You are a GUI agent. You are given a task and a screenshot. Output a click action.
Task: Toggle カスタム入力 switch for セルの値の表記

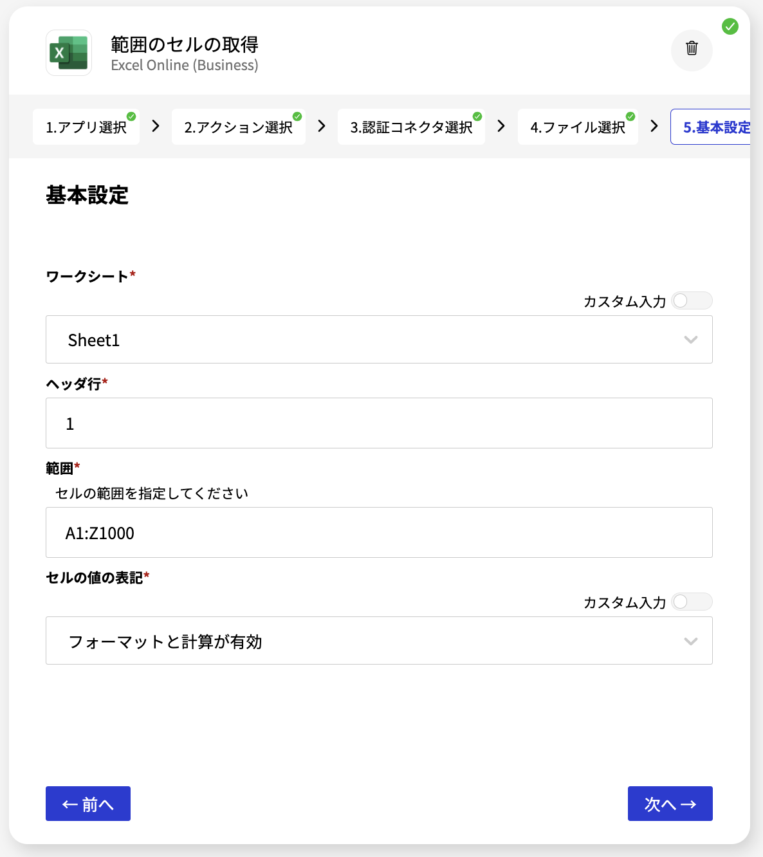(x=692, y=602)
